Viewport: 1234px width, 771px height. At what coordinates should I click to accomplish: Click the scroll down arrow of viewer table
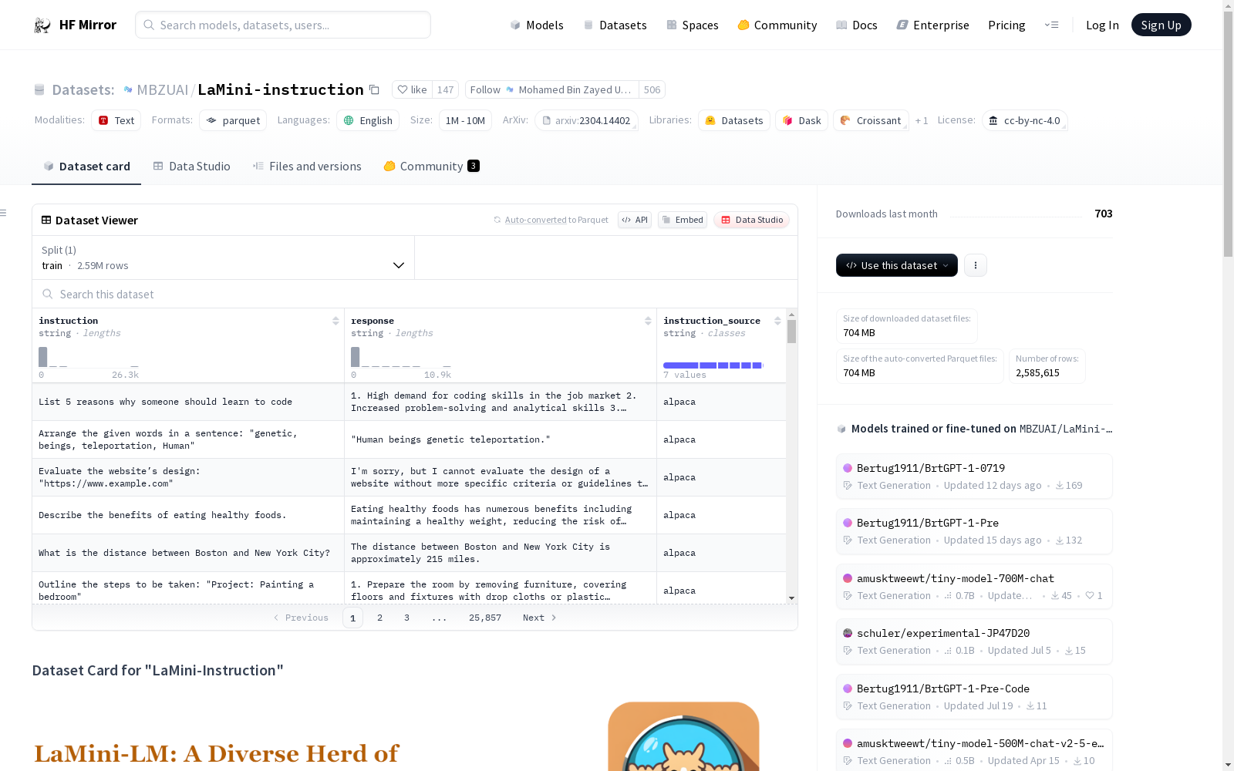point(791,598)
